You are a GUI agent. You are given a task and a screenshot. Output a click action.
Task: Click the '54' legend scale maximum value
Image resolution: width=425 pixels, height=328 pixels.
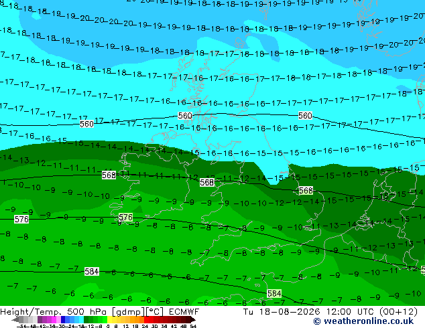[x=192, y=327]
